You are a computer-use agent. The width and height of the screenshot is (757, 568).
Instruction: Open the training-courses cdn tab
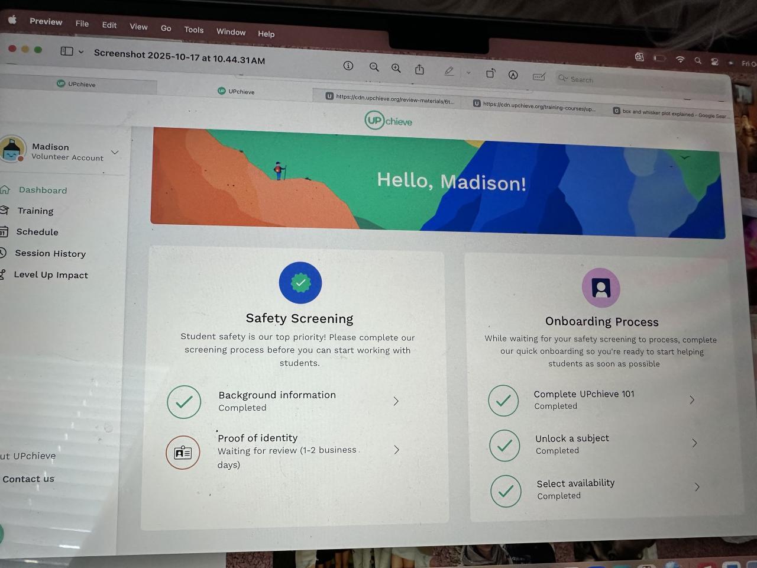[x=534, y=106]
